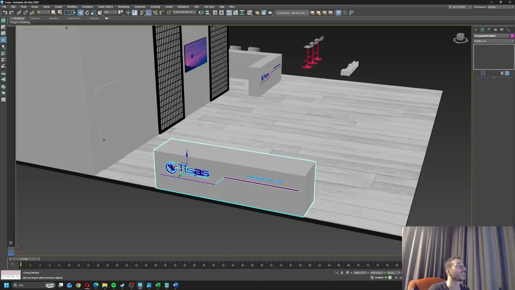
Task: Toggle Angle Snap in the toolbar
Action: point(148,12)
